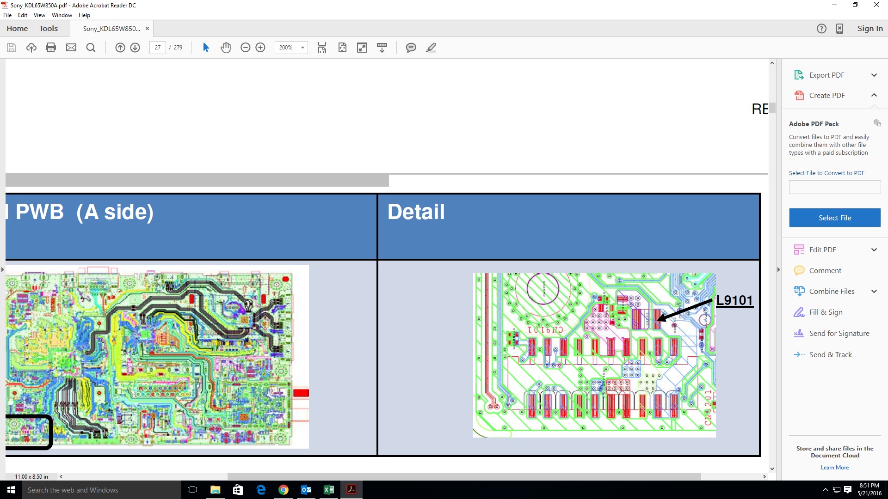Go to previous page arrow
888x499 pixels.
[120, 48]
